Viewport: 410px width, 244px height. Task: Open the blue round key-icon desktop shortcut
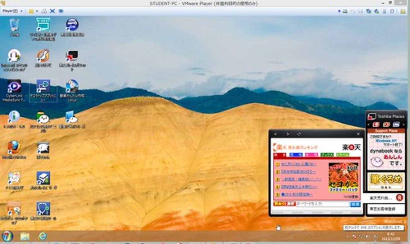tap(72, 27)
